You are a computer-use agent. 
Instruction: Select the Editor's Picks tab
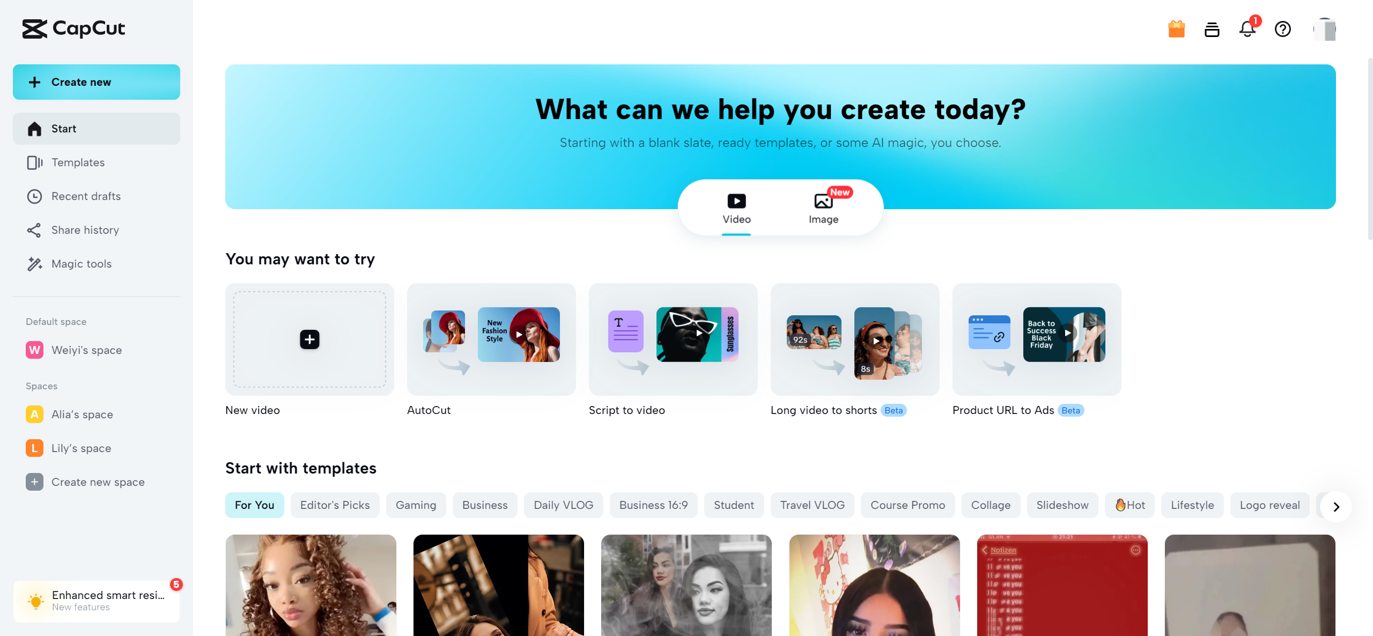(335, 505)
